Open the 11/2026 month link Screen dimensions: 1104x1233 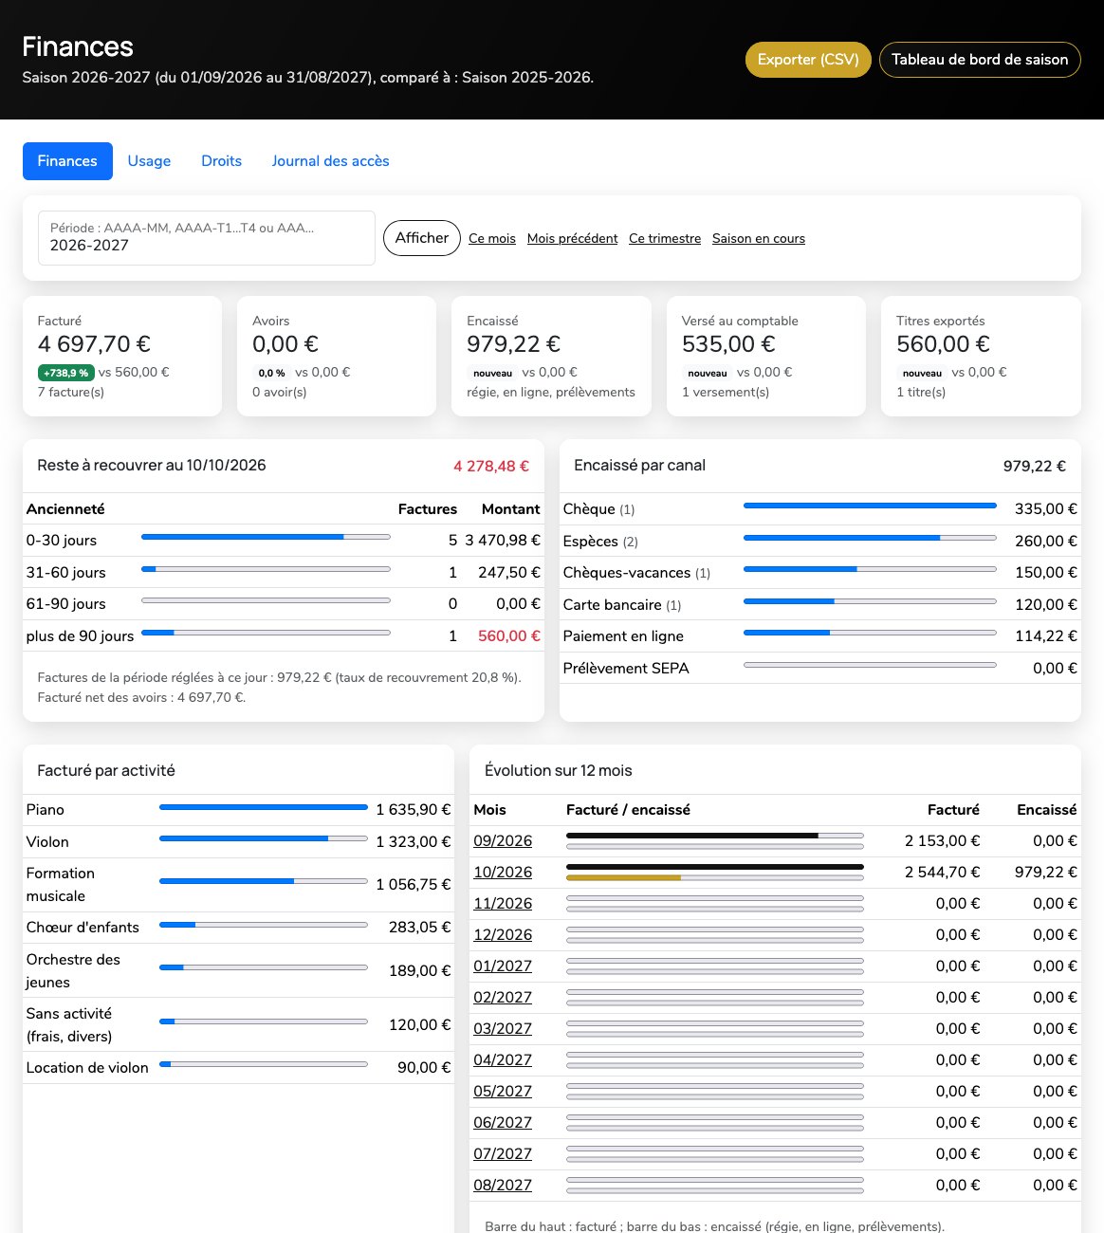coord(503,904)
